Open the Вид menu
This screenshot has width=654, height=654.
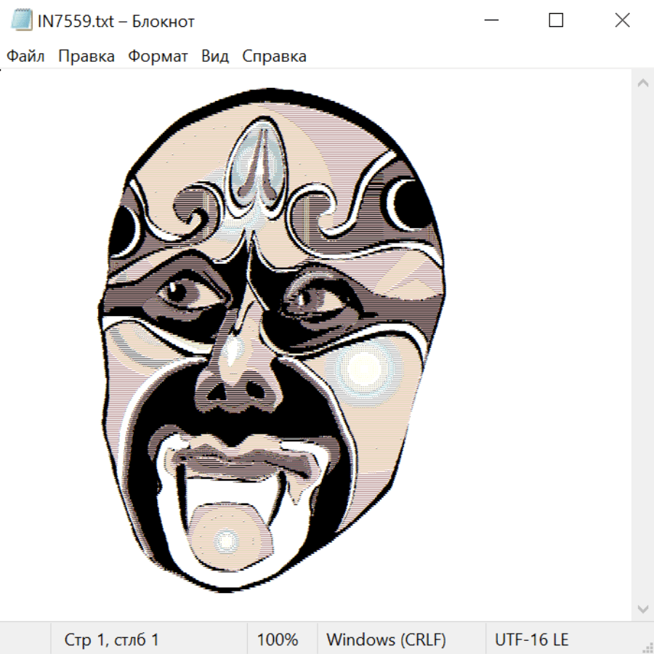coord(214,57)
